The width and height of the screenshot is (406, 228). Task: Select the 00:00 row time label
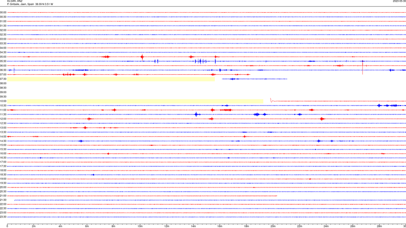[x=3, y=12]
